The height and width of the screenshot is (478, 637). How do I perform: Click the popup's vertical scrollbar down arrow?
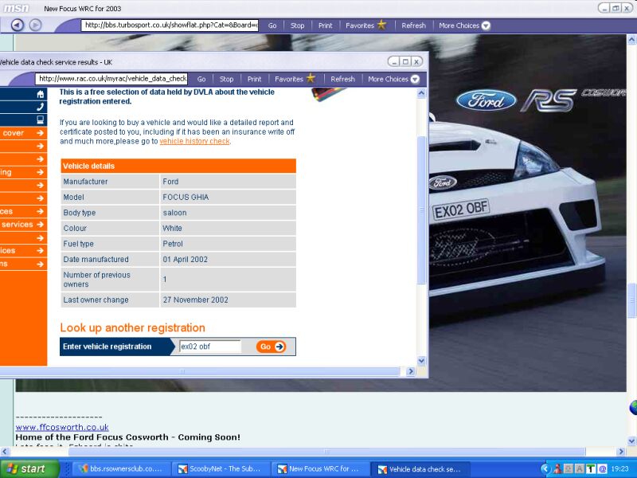(x=421, y=360)
